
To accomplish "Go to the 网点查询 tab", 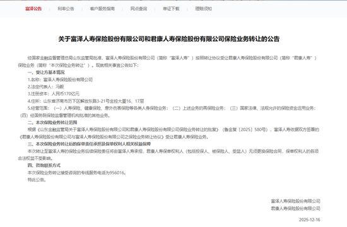I will [139, 9].
